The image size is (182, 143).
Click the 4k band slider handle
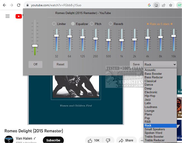[x=148, y=38]
